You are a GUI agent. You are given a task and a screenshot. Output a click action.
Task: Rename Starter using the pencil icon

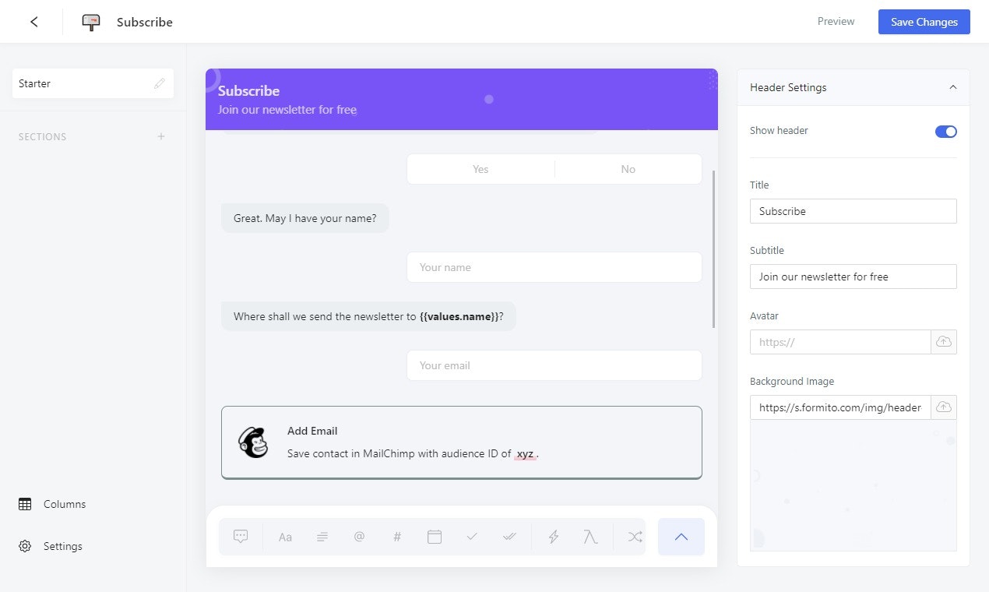[x=160, y=83]
